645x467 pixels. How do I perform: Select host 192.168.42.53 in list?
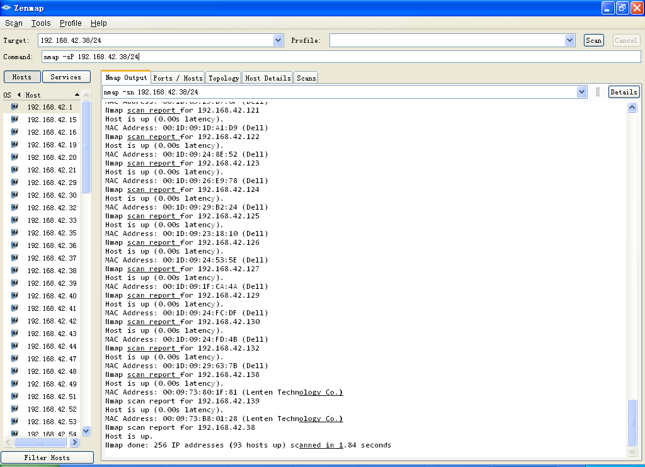tap(52, 422)
